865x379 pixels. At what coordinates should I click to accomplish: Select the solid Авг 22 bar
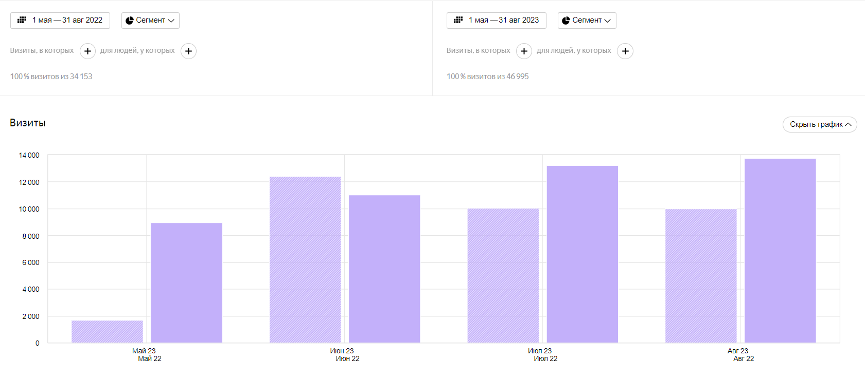(x=780, y=251)
